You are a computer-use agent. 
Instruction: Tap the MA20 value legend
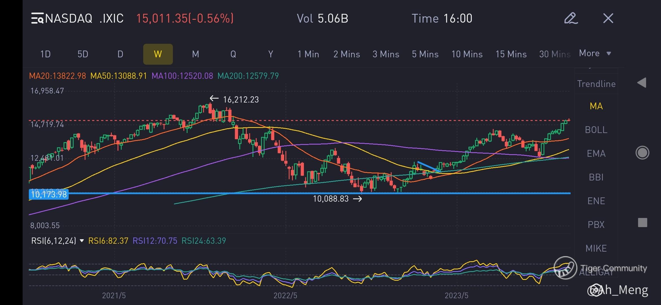coord(57,76)
